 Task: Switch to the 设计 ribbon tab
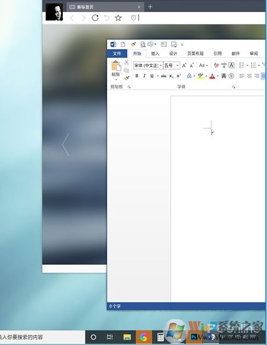point(173,53)
